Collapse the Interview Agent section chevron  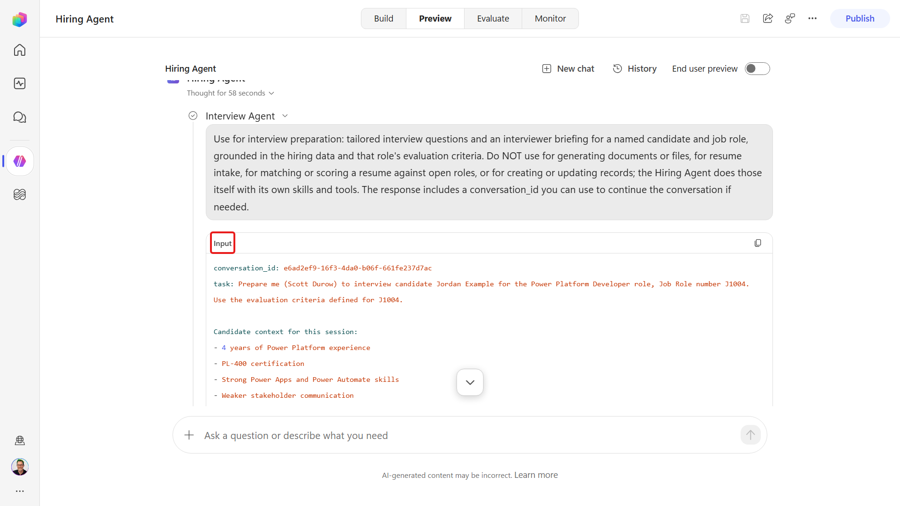[285, 116]
